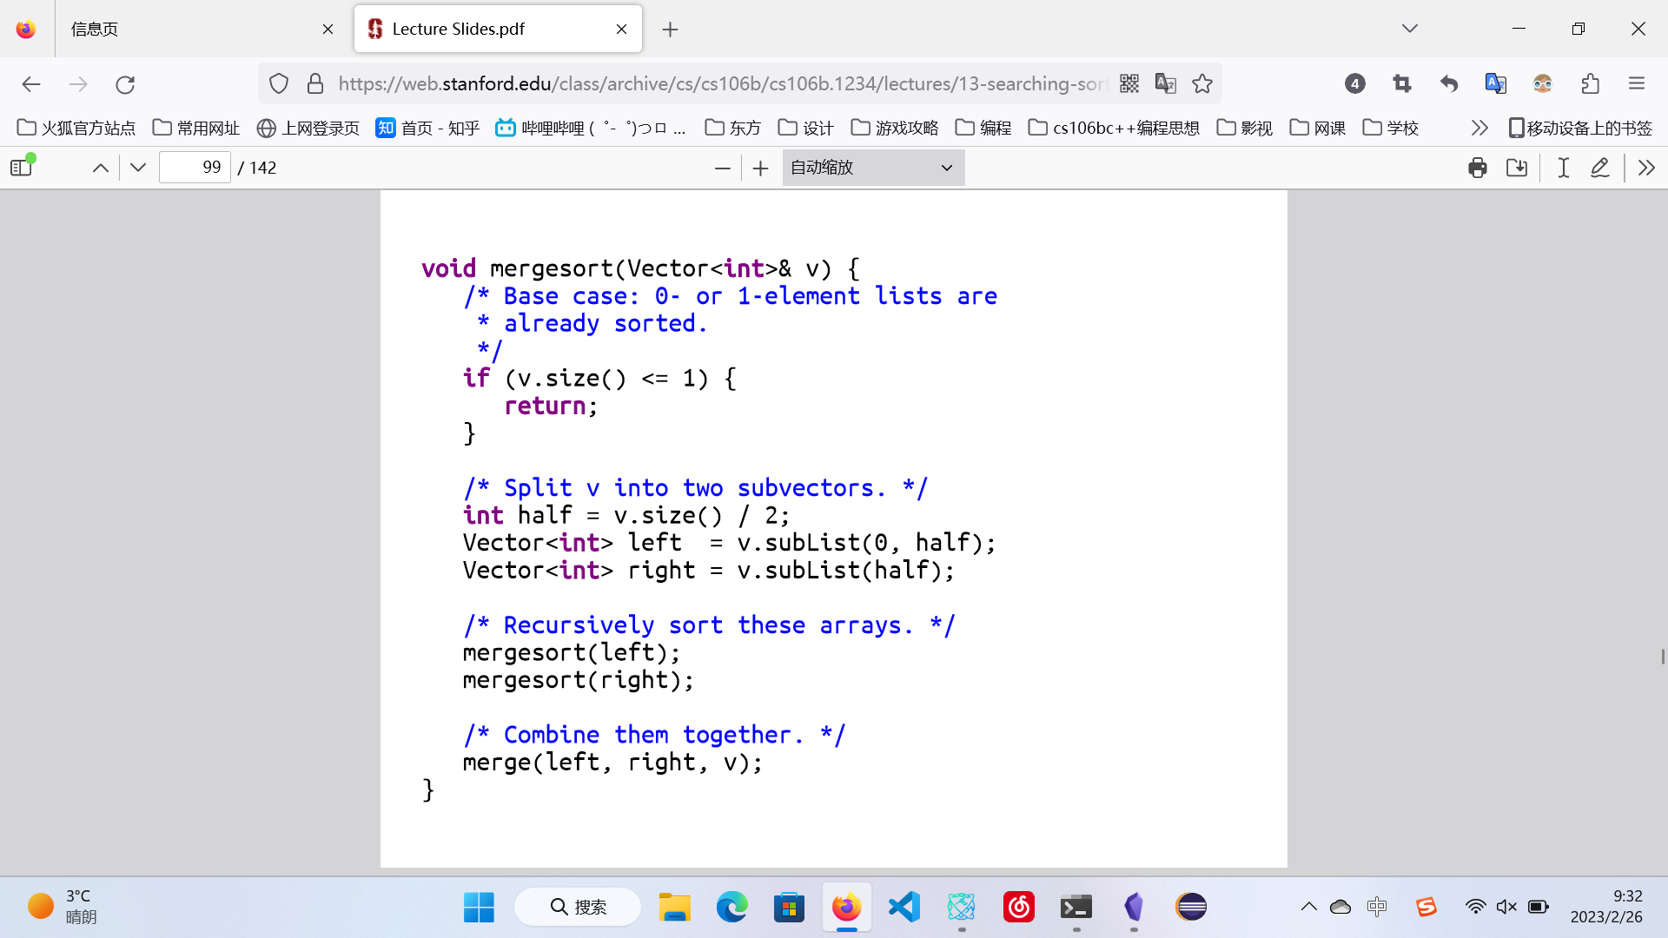
Task: Download the PDF file
Action: 1517,168
